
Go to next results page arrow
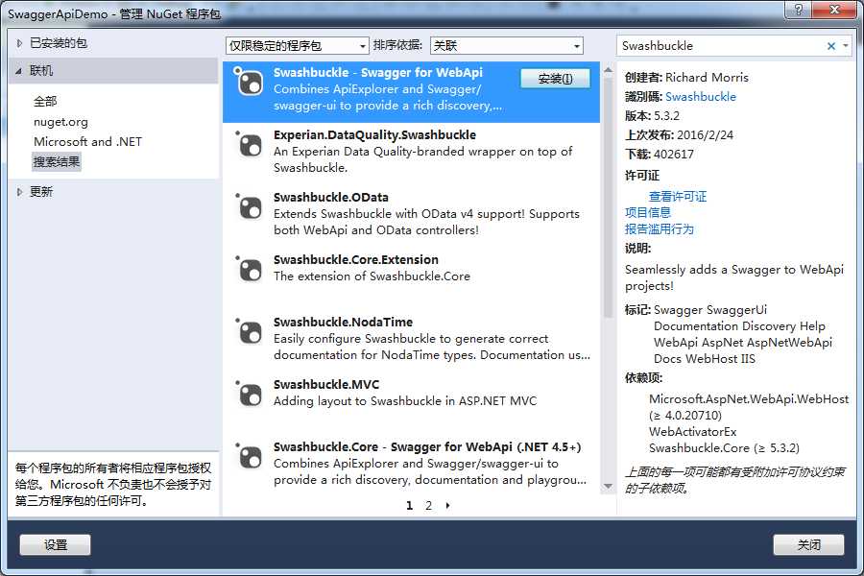point(447,506)
